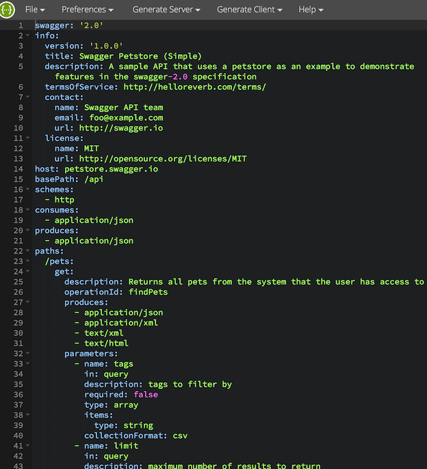Open the Help menu
This screenshot has width=427, height=469.
tap(311, 10)
